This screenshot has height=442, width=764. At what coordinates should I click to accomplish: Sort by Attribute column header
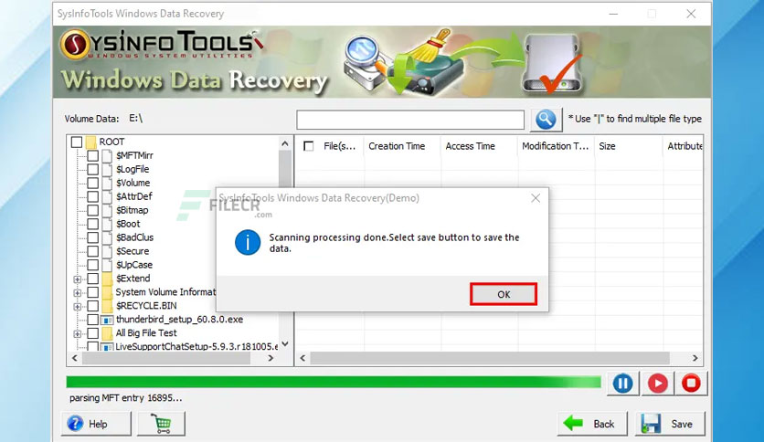[x=683, y=146]
